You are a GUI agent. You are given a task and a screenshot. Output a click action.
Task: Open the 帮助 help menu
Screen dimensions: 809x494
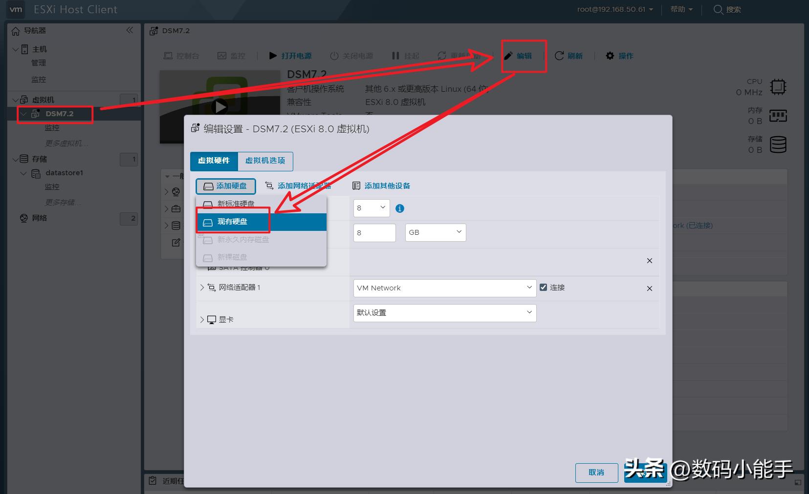click(x=681, y=9)
